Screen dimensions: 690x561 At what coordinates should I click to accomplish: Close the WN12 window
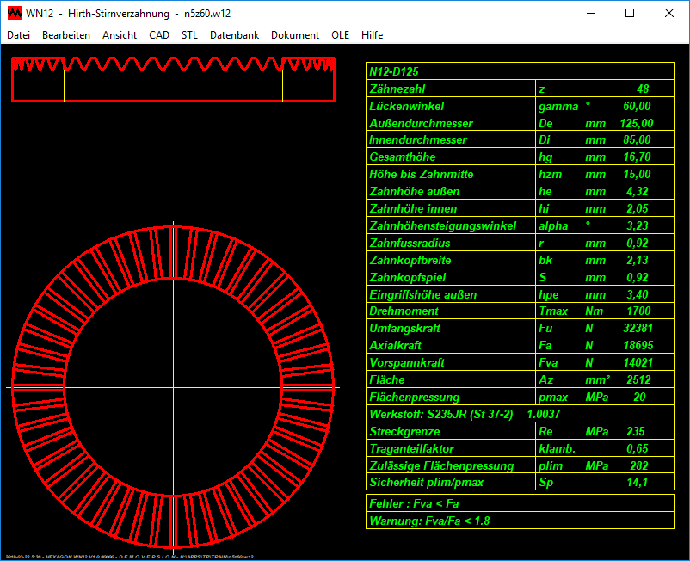669,13
